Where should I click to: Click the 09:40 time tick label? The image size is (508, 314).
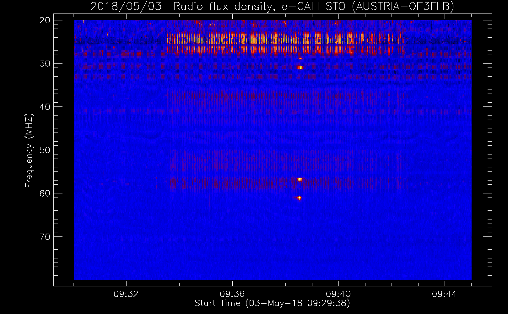pyautogui.click(x=338, y=294)
